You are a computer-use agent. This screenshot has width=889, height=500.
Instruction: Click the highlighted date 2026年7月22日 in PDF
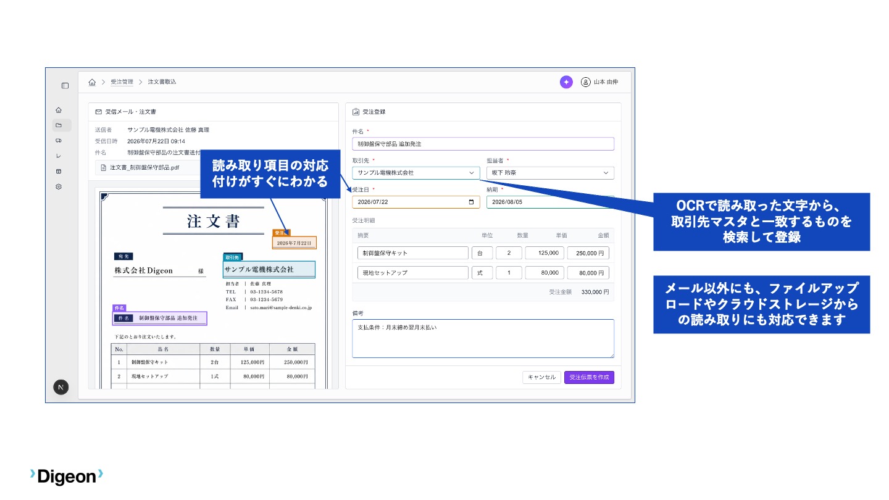[294, 243]
